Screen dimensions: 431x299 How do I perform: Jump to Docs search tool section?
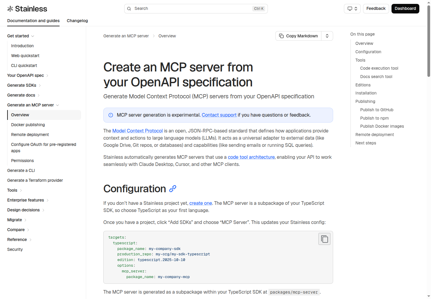376,77
